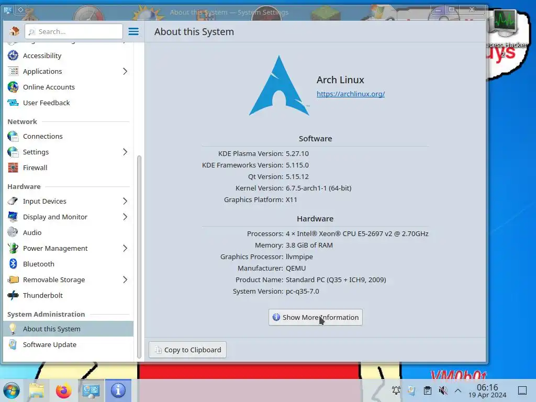Screen dimensions: 536x402
Task: Open notifications bell in system tray
Action: pos(396,390)
